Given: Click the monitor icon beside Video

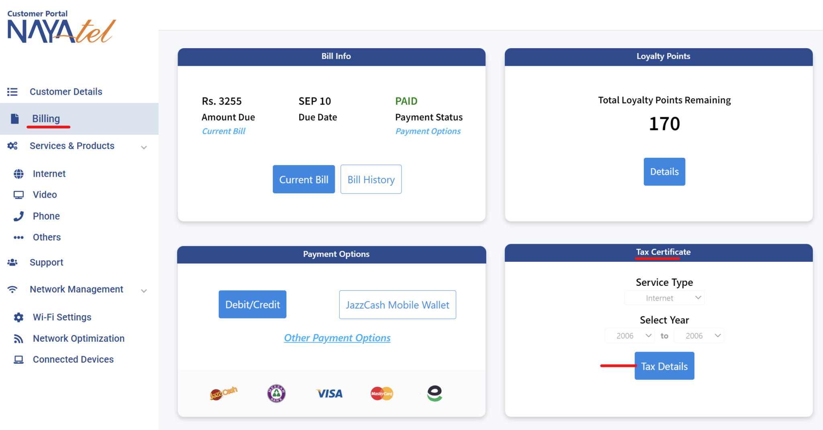Looking at the screenshot, I should click(x=18, y=195).
